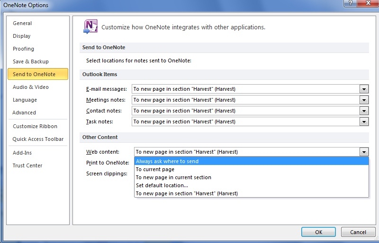Select the Add-Ins category
Viewport: 379px width, 243px height.
22,153
